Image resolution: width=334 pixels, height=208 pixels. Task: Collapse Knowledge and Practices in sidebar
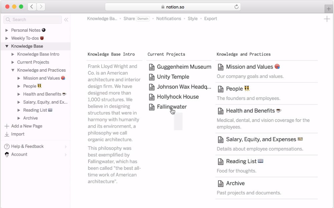(x=13, y=70)
